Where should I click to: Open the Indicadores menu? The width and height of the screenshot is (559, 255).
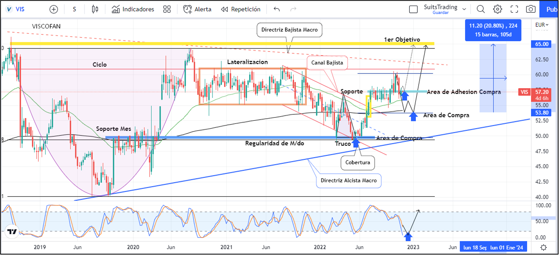[x=133, y=9]
